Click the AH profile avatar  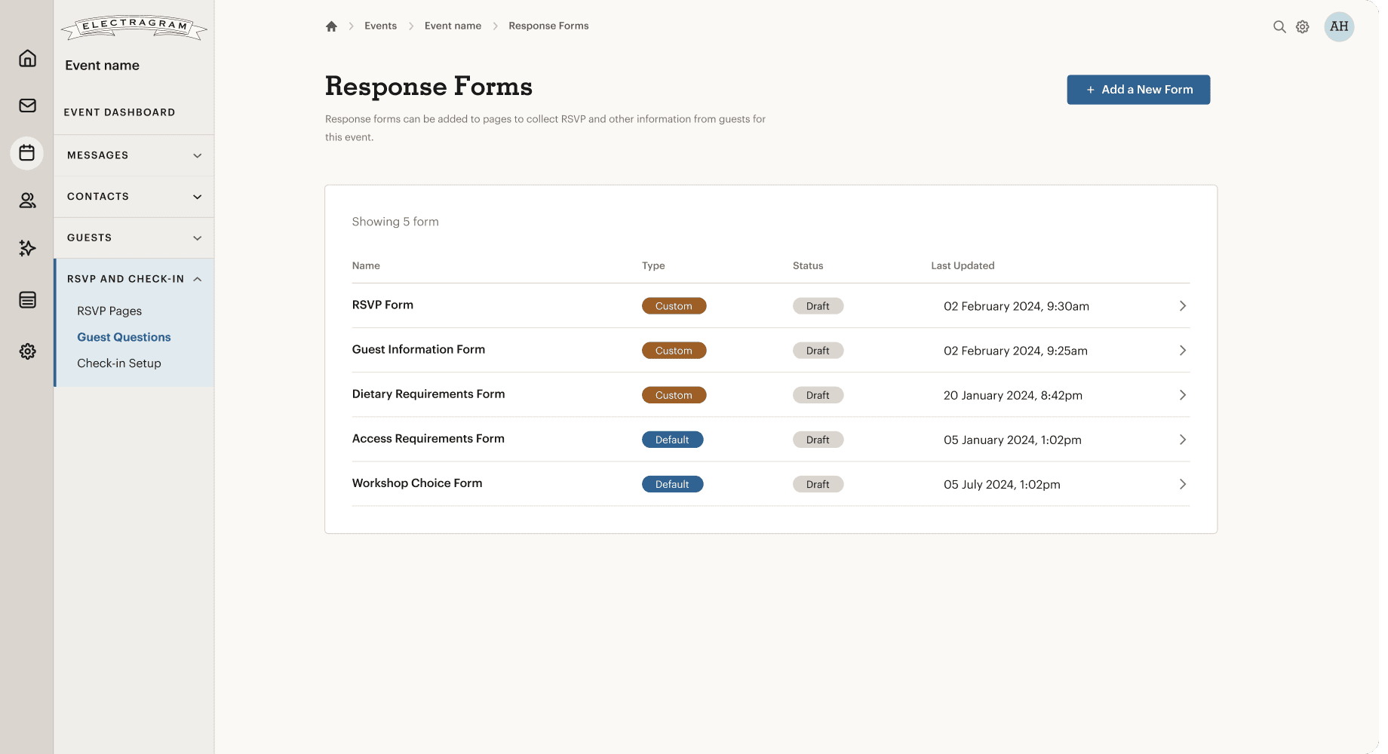click(x=1339, y=26)
